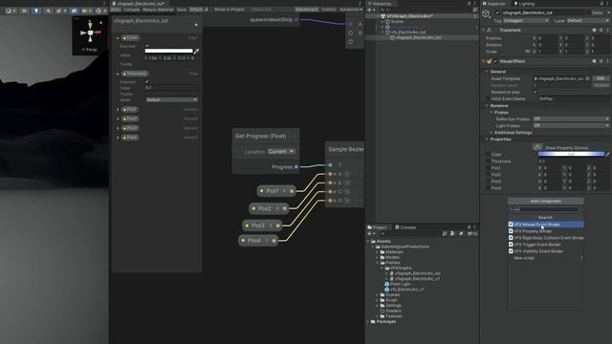The image size is (612, 344).
Task: Expand the Packages folder in Project
Action: [x=368, y=322]
